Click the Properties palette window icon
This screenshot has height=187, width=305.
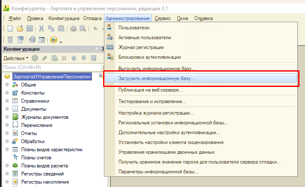tap(42, 40)
